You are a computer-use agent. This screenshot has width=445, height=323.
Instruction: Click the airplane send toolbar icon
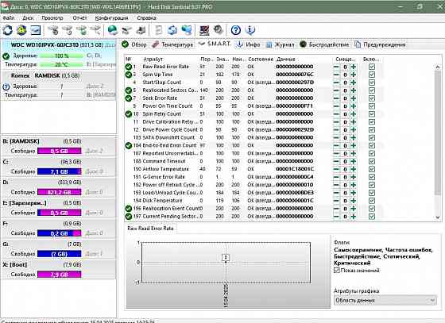click(x=126, y=30)
